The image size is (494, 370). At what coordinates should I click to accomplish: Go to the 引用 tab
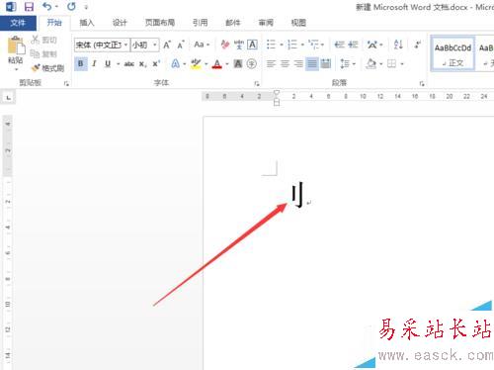(x=201, y=23)
